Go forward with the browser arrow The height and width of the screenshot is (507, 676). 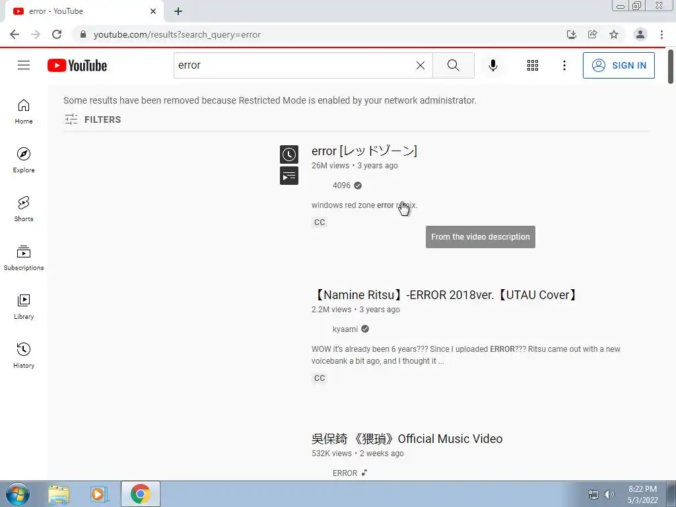coord(36,34)
